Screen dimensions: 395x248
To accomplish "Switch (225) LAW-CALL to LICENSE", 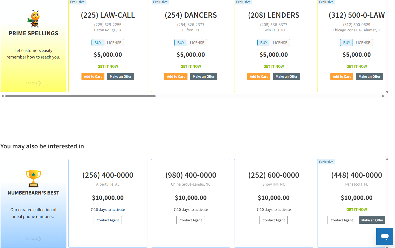I will (114, 43).
